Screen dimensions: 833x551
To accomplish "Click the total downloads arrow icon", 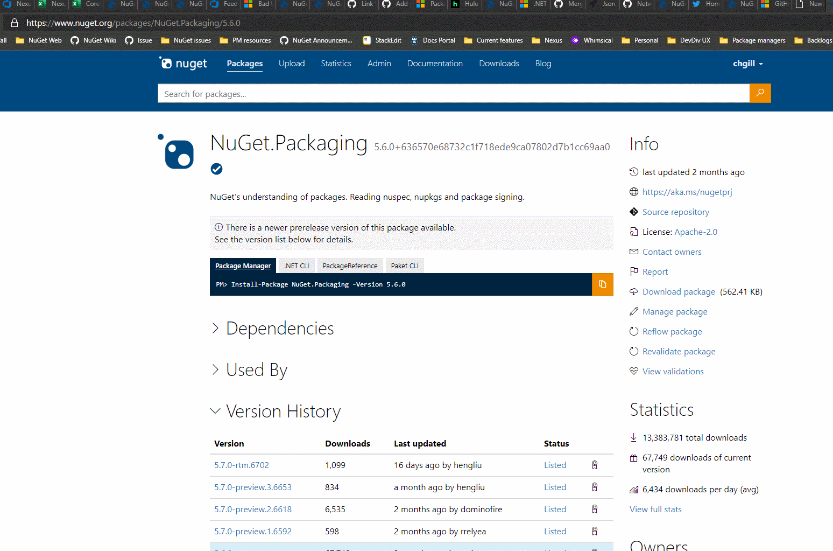I will 634,437.
